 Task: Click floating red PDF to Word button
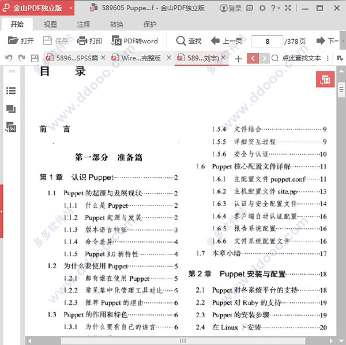pos(325,79)
